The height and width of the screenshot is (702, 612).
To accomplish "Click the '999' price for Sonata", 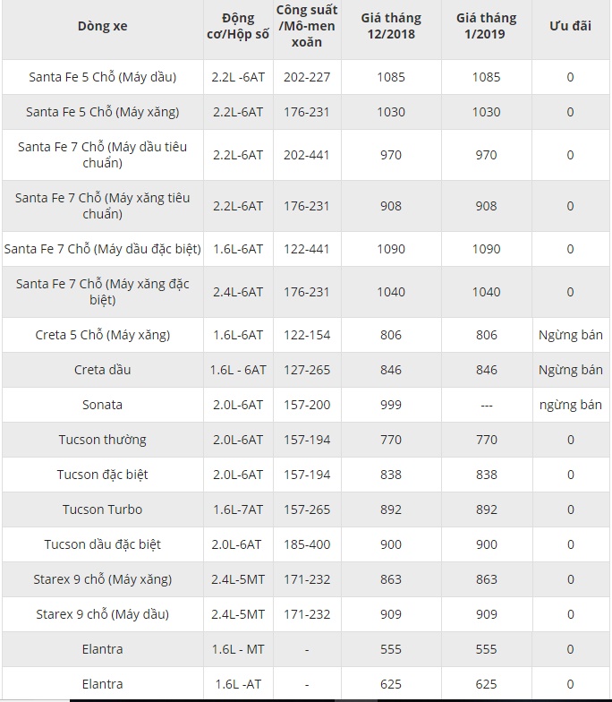I will click(391, 405).
